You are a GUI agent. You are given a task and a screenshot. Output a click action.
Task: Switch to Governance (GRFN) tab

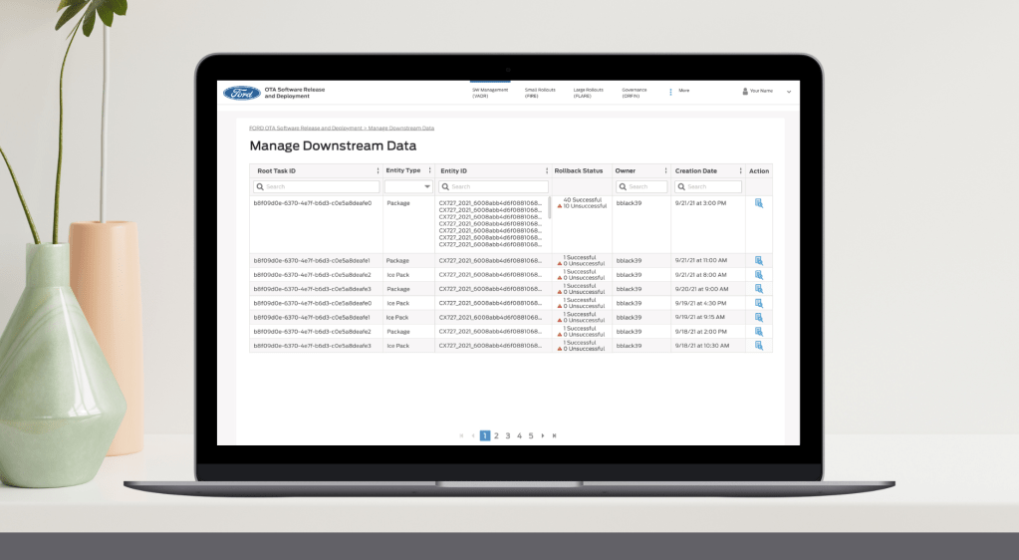(635, 93)
